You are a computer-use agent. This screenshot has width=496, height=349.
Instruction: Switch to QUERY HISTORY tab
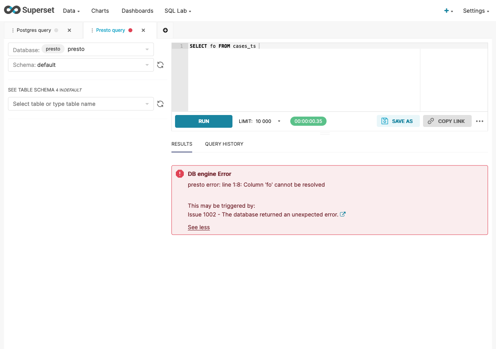point(224,144)
